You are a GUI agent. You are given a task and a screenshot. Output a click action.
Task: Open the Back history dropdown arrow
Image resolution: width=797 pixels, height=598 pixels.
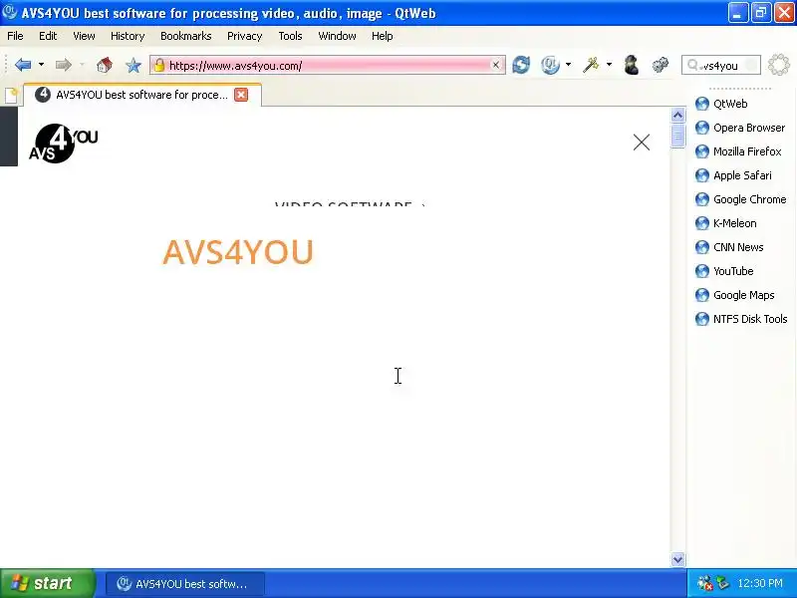[41, 65]
